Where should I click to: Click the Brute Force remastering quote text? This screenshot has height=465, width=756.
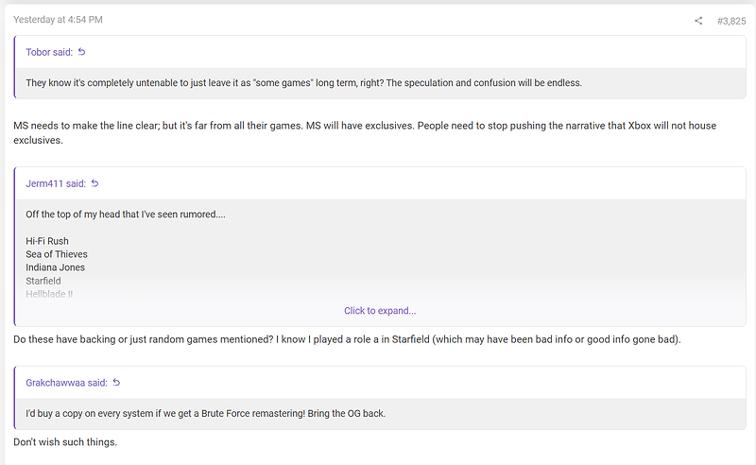206,414
